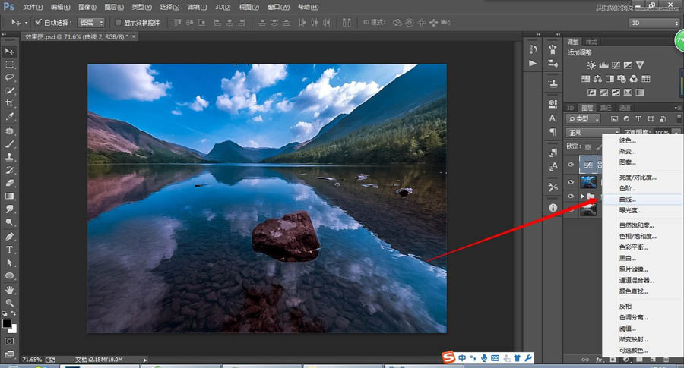The width and height of the screenshot is (684, 368).
Task: Add Brightness/Contrast adjustment via sun icon
Action: [x=591, y=65]
